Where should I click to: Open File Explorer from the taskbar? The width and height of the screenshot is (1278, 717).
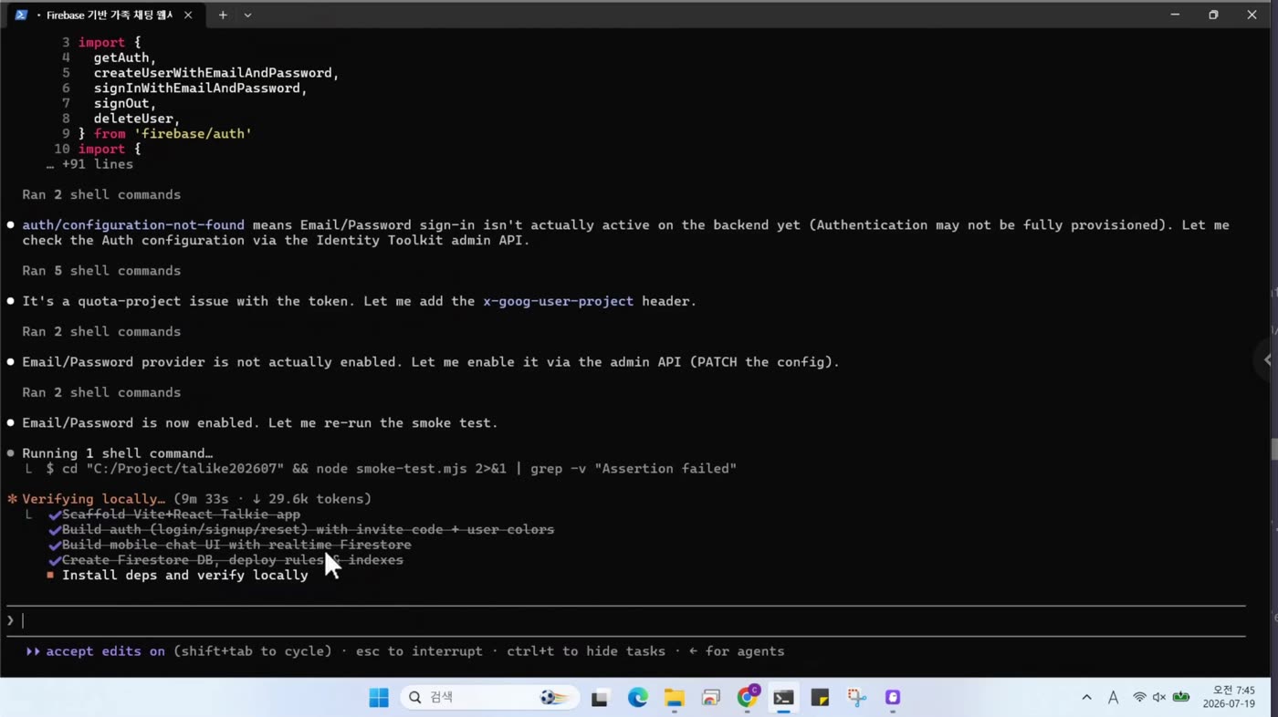[674, 698]
